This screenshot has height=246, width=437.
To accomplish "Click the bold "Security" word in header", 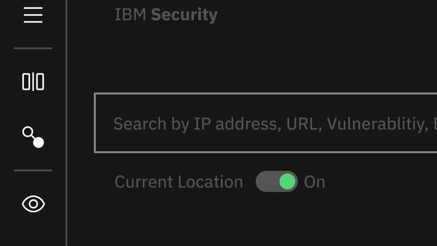I will 184,15.
